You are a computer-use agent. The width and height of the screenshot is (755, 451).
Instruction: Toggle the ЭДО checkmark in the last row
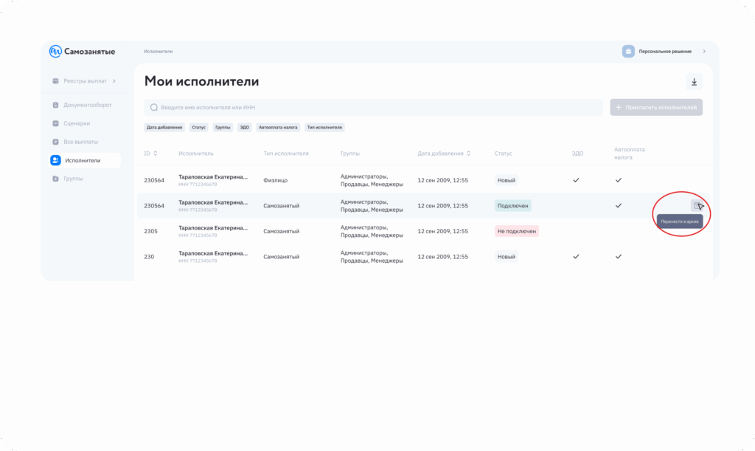click(577, 256)
